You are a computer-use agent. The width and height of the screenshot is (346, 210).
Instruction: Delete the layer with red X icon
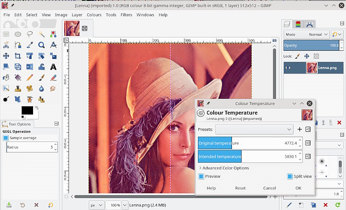(339, 123)
